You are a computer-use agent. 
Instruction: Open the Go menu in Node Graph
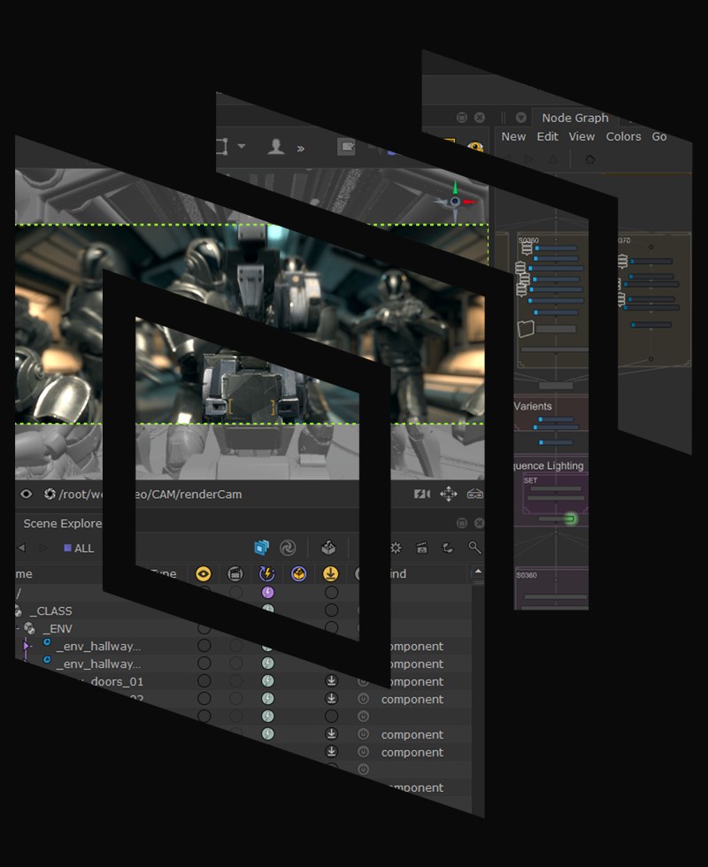pos(658,136)
